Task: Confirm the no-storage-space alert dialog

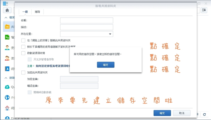Action: pos(106,65)
